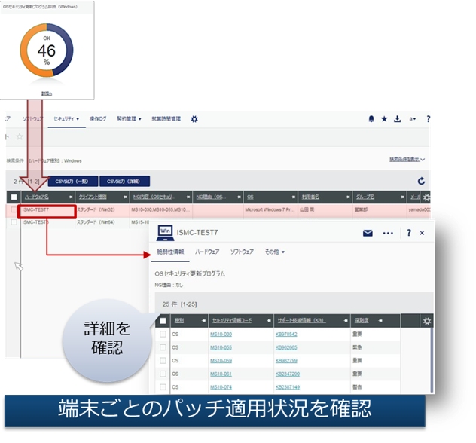Click the refresh icon above hardware list
476x443 pixels.
(x=421, y=182)
